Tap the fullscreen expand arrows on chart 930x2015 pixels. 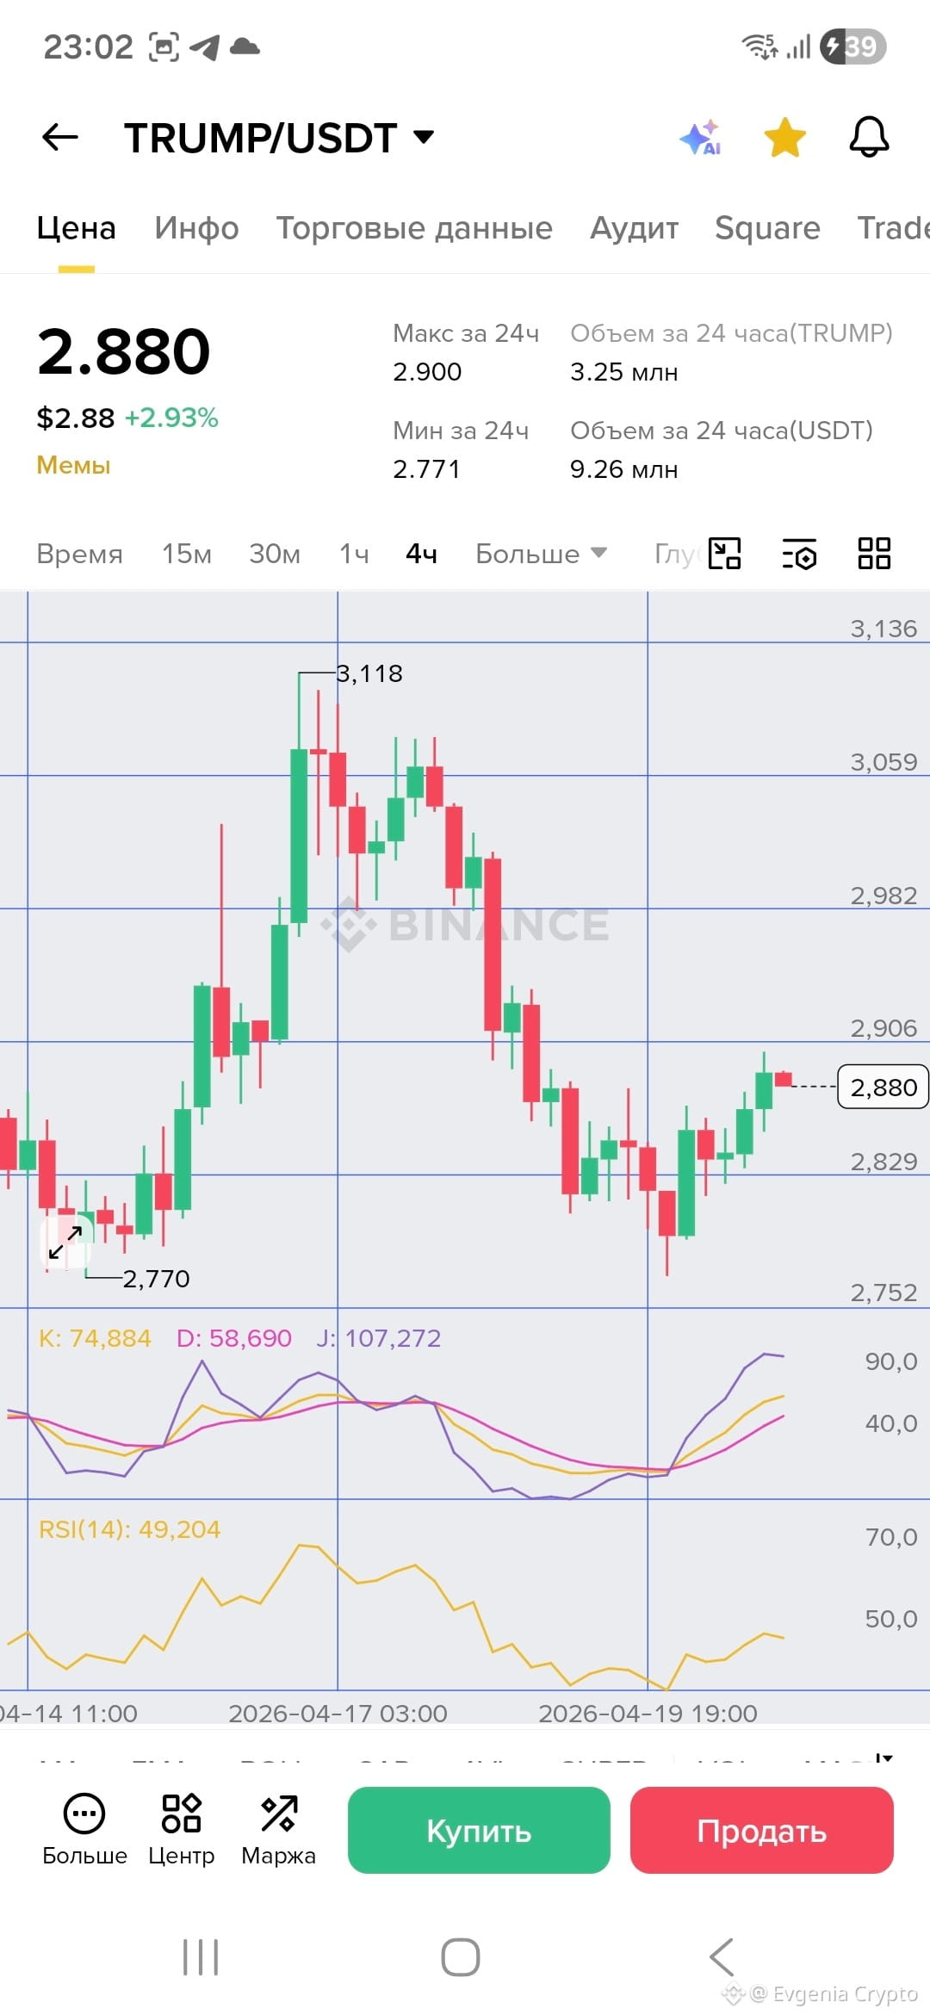tap(65, 1243)
